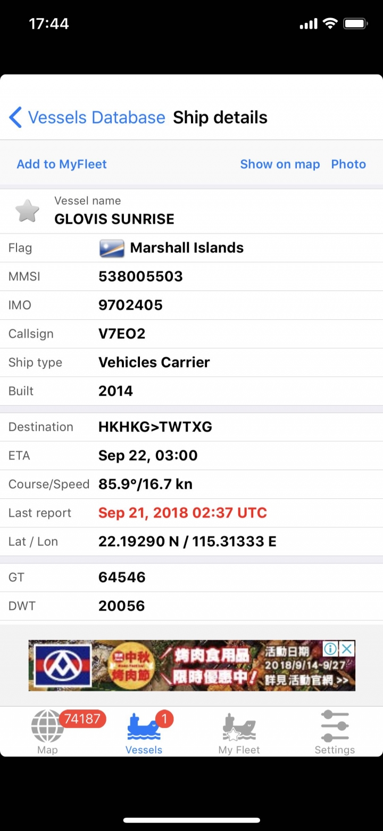Show the ship on map
The image size is (383, 831).
tap(280, 164)
